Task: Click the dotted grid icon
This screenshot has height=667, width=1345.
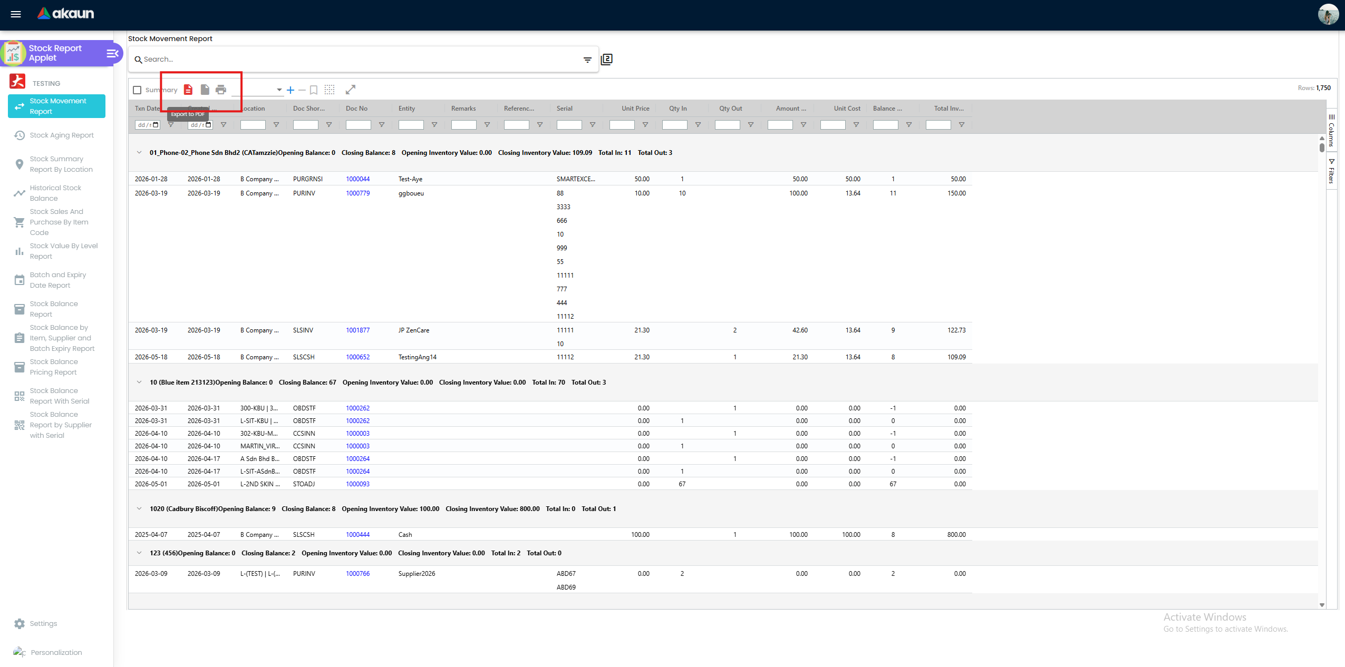Action: [x=330, y=90]
